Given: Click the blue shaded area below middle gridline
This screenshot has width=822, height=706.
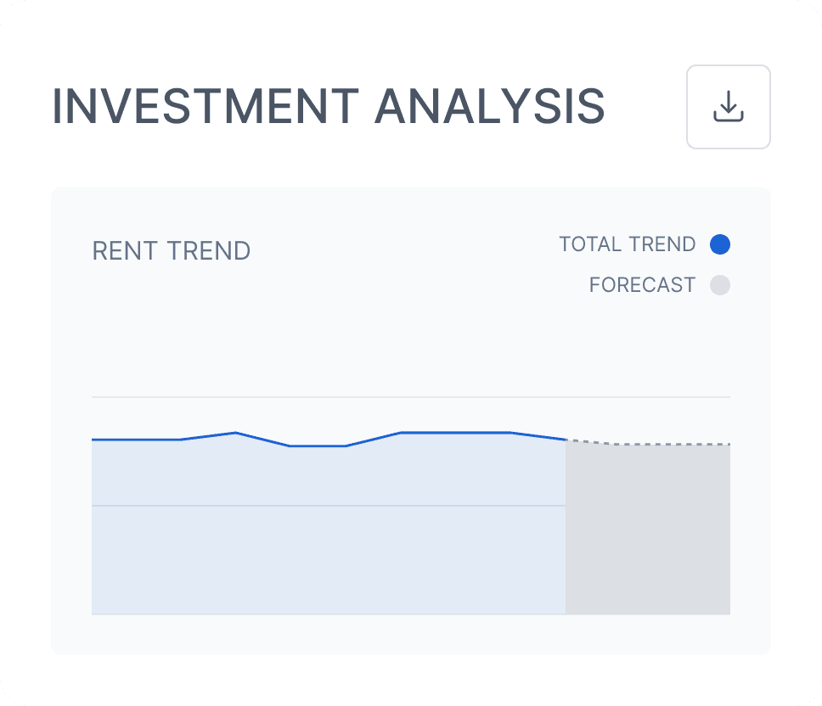Looking at the screenshot, I should 328,560.
